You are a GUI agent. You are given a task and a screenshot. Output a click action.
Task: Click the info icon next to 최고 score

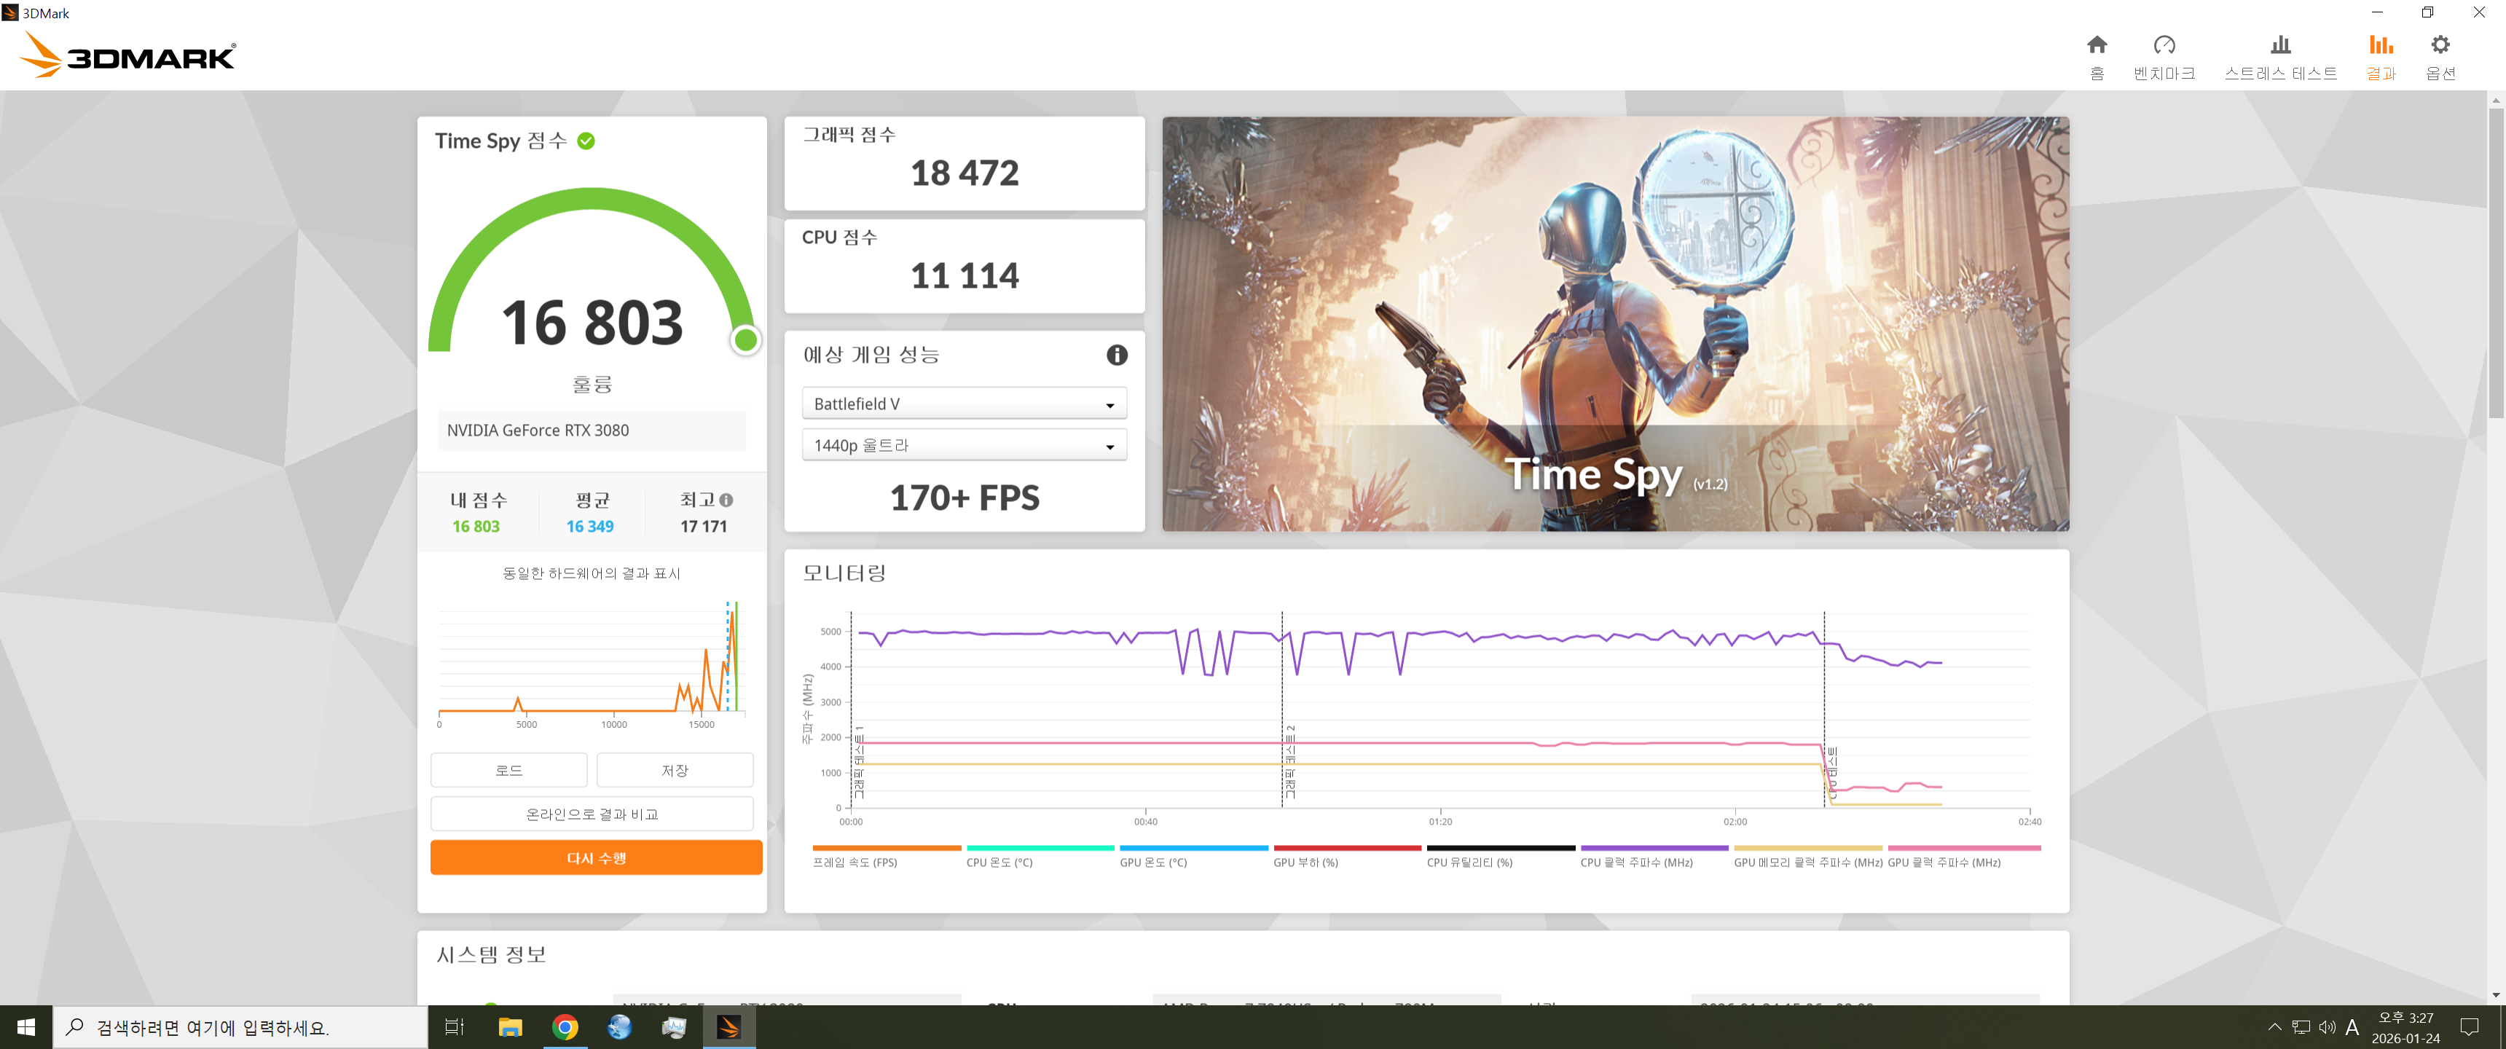click(x=726, y=500)
